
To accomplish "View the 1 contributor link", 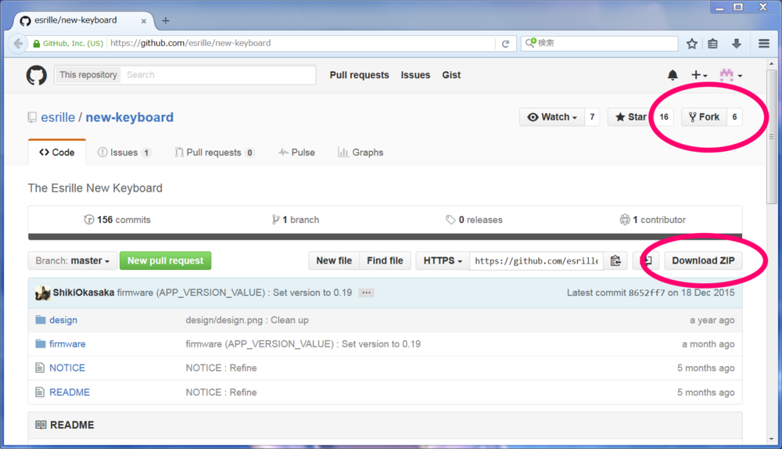I will click(x=652, y=220).
